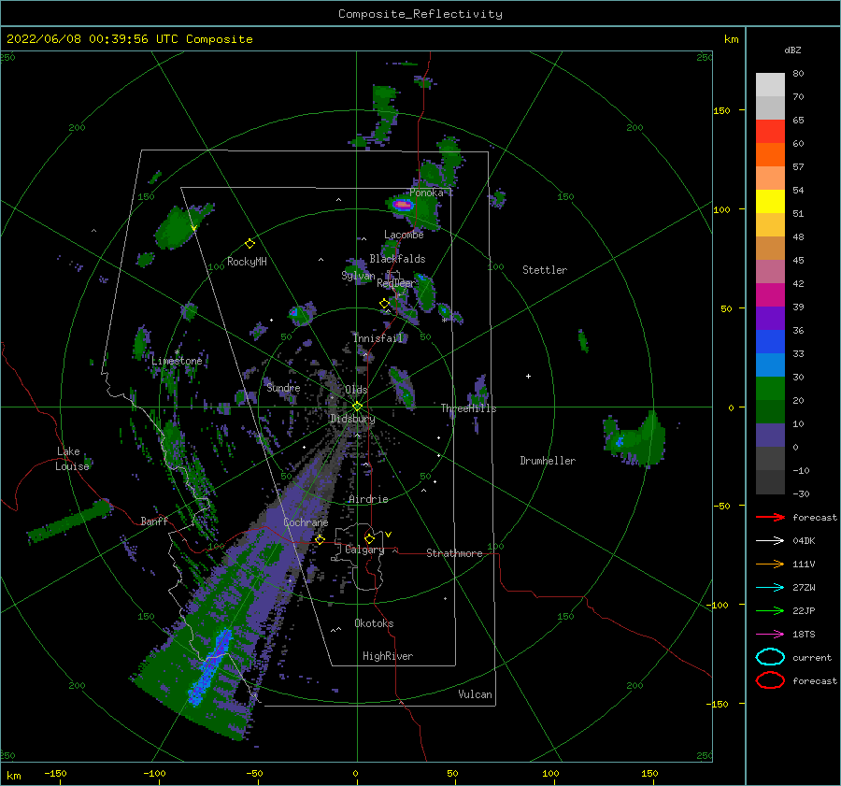Click the yellow diamond marker below RedDeer

(x=384, y=304)
